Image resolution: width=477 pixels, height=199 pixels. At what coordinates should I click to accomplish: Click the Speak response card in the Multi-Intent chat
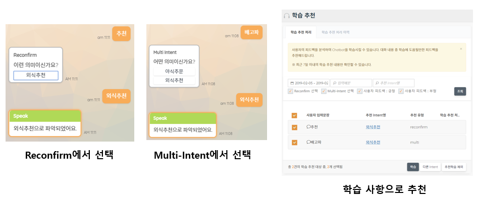(x=183, y=125)
